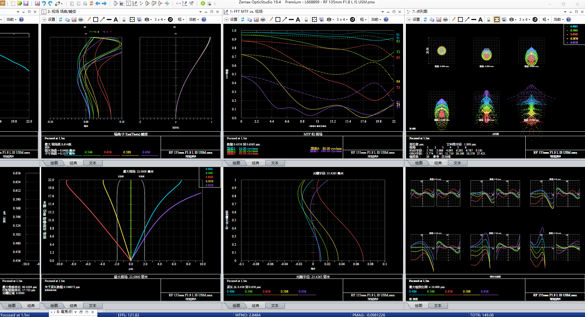Viewport: 585px width, 317px height.
Task: Open 文本 tab under the ray fan plot
Action: point(438,305)
